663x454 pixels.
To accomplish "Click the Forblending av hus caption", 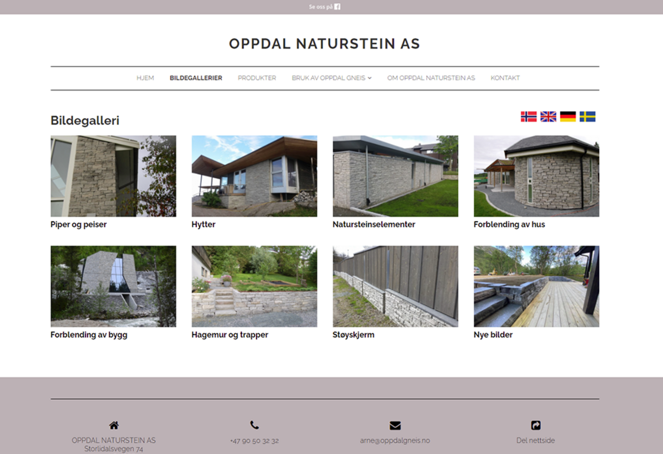I will coord(510,225).
